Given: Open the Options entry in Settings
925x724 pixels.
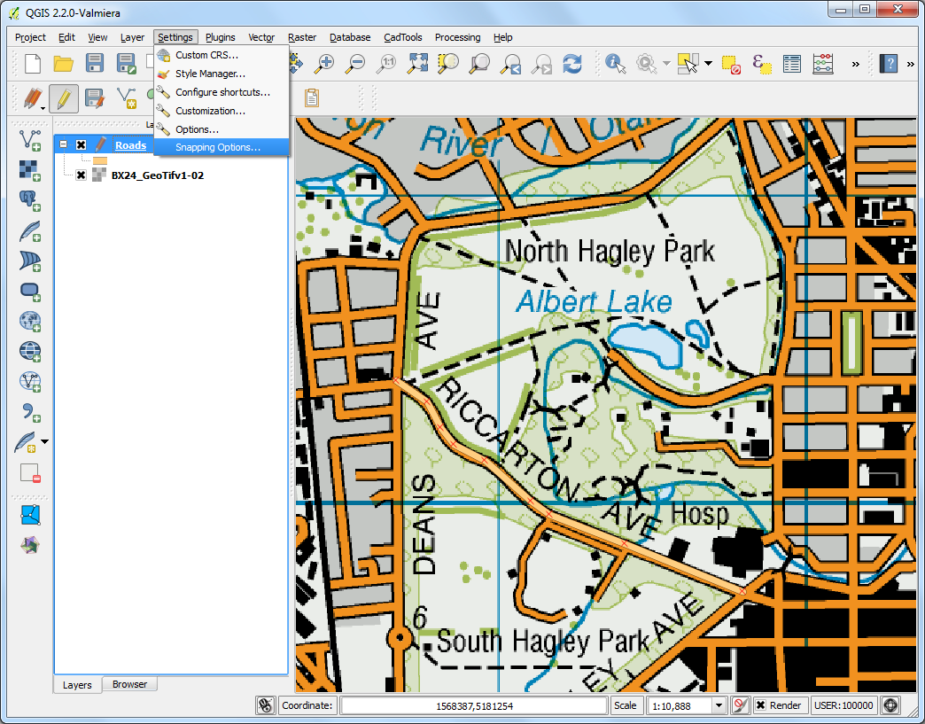Looking at the screenshot, I should (222, 129).
